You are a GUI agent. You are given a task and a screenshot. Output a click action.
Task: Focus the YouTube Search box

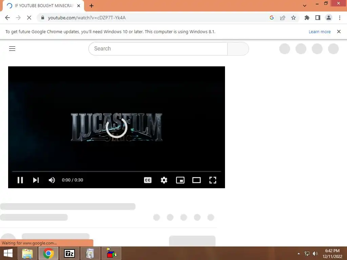coord(158,49)
